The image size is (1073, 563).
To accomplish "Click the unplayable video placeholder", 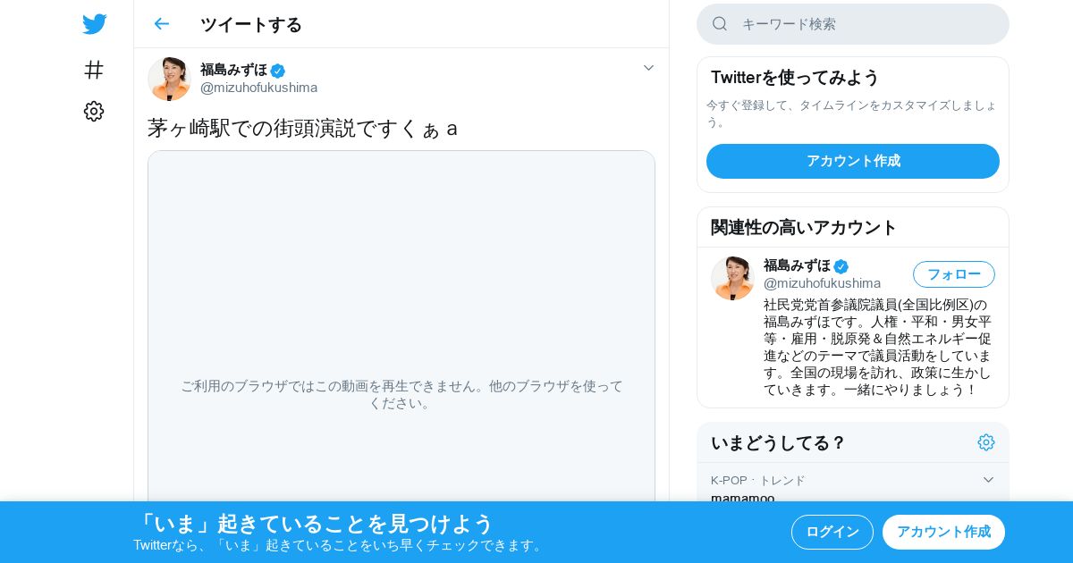I will point(401,326).
